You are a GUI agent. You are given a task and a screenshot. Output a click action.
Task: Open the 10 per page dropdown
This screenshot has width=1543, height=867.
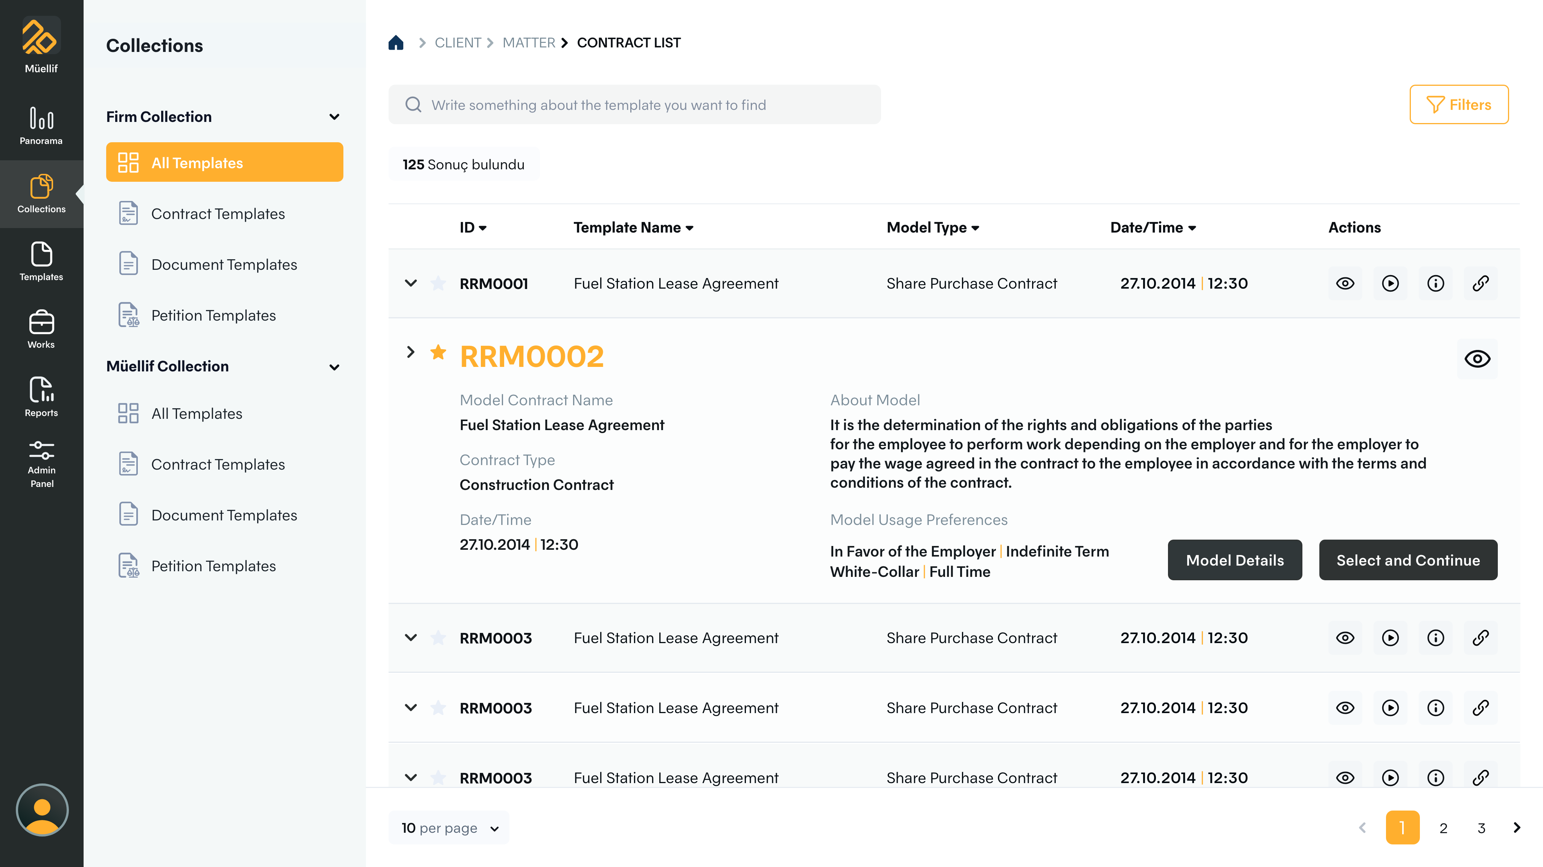(x=449, y=827)
